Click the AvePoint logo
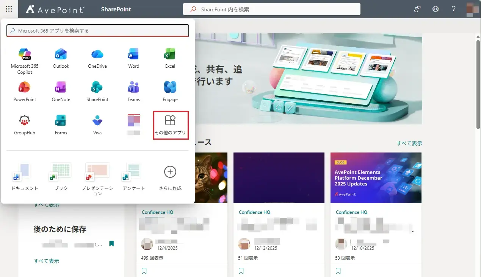Screen dimensions: 481x277 pos(55,9)
